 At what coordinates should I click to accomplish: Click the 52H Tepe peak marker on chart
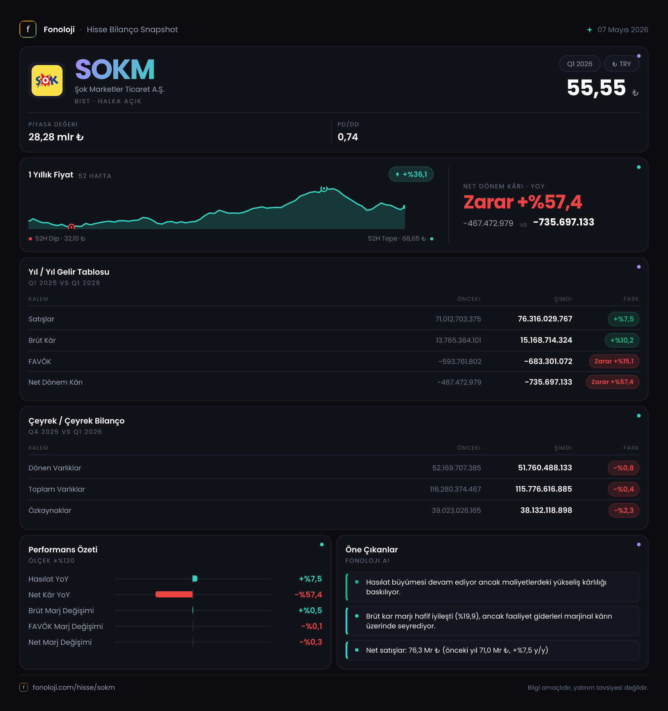click(x=323, y=188)
